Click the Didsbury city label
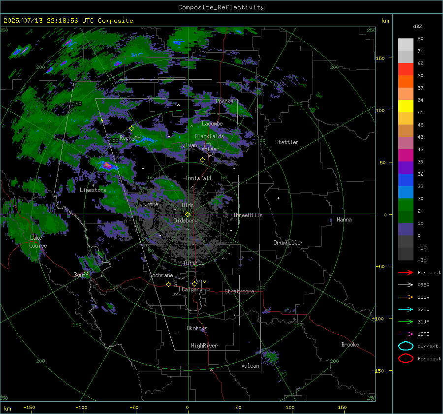The height and width of the screenshot is (414, 443). (186, 221)
